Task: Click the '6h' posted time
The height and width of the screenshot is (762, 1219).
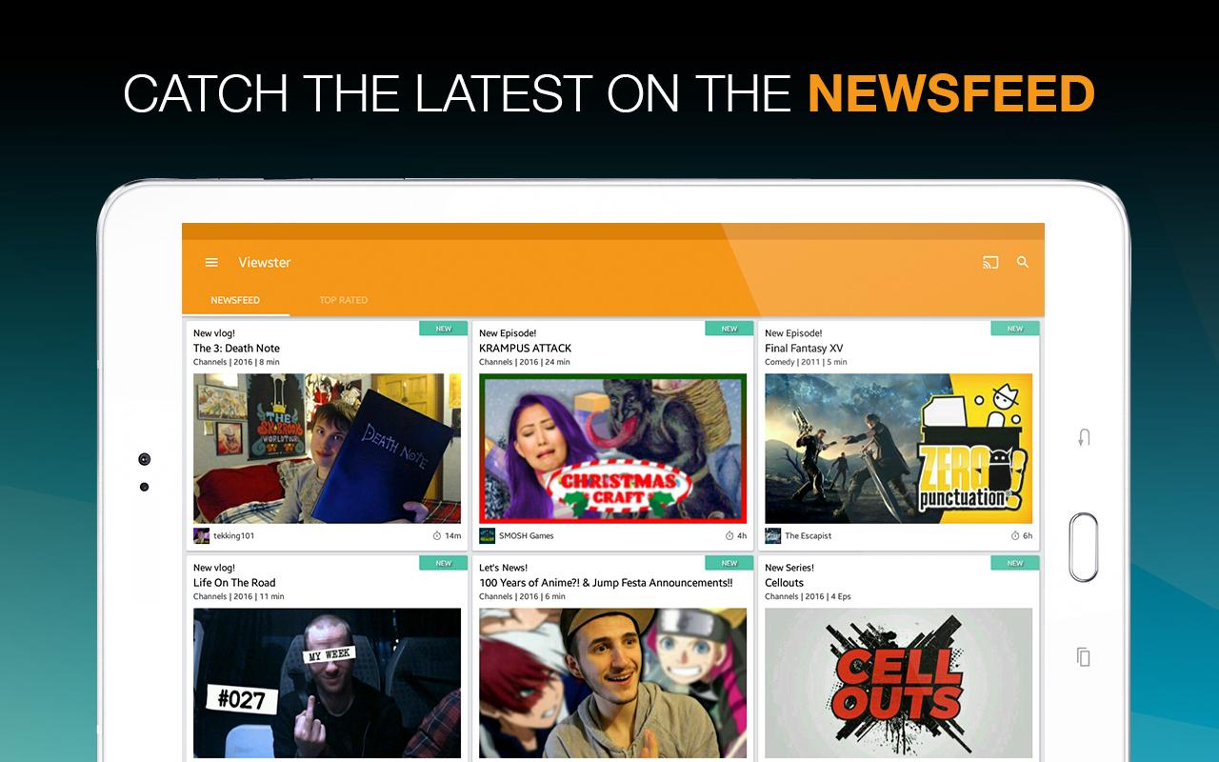Action: click(1028, 536)
